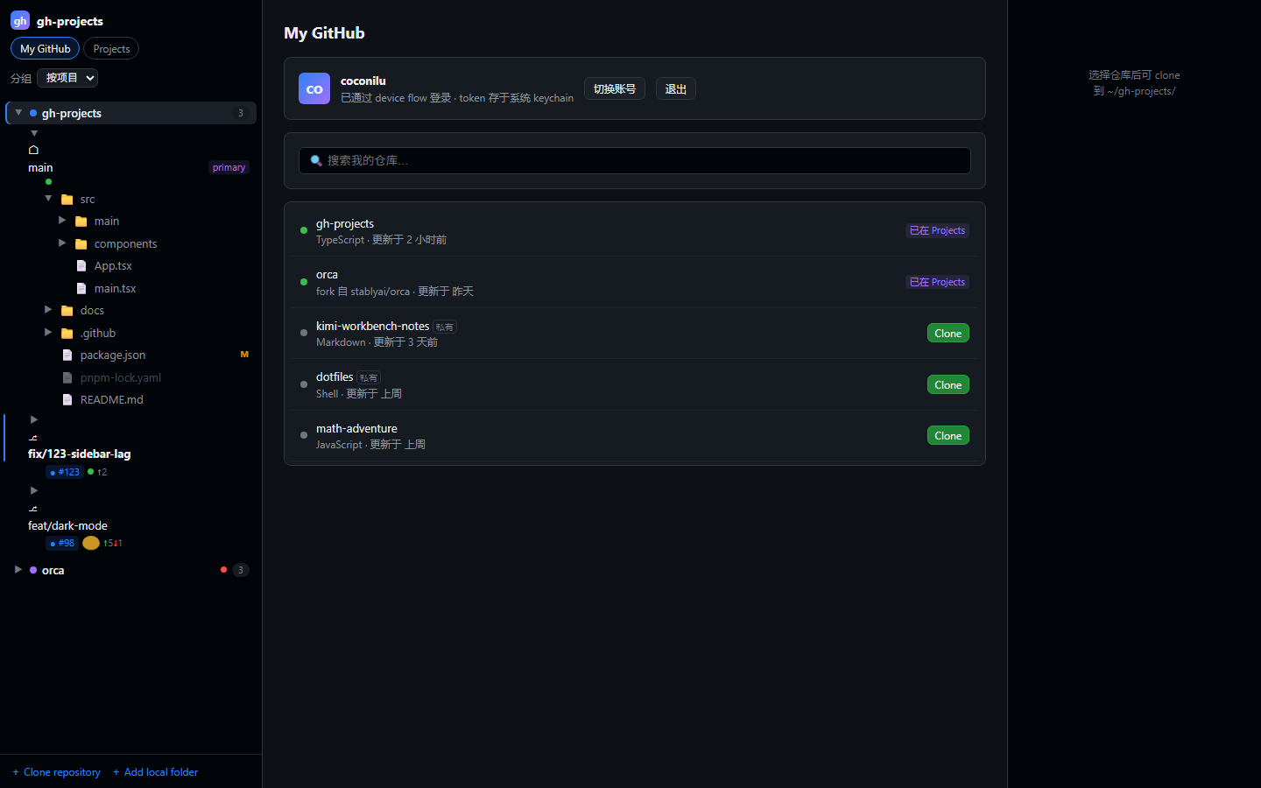Select the feat/dark-mode branch
This screenshot has height=788, width=1261.
pos(67,525)
